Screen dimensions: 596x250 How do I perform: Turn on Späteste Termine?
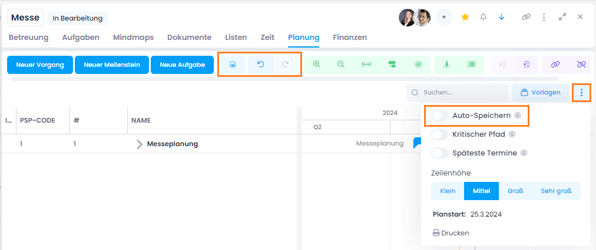click(x=440, y=153)
